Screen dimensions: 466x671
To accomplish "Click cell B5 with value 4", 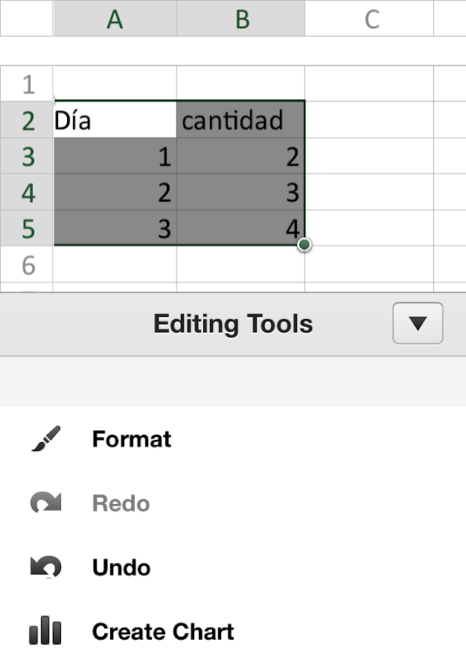I will (240, 228).
